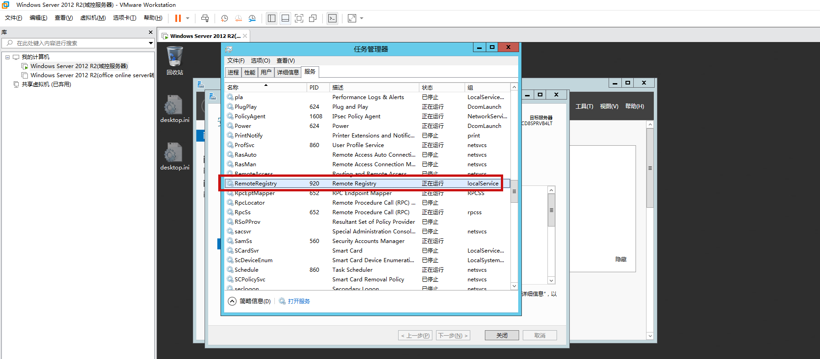Image resolution: width=820 pixels, height=359 pixels.
Task: Open 视图(V) menu in Server Manager window
Action: pos(609,106)
